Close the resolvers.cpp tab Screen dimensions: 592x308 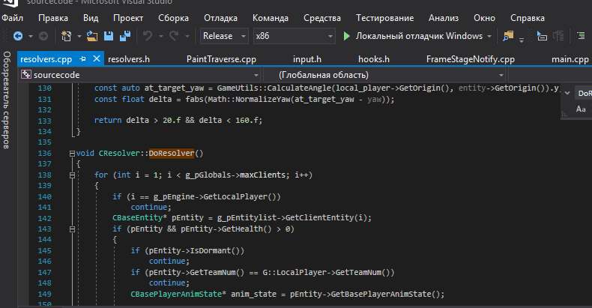(95, 58)
